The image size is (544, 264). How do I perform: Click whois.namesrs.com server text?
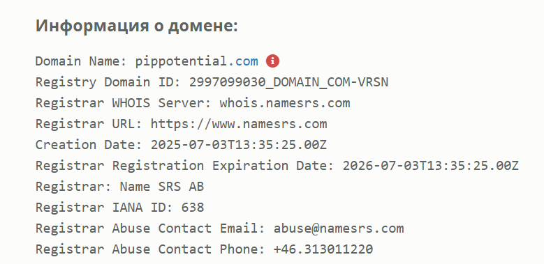285,103
